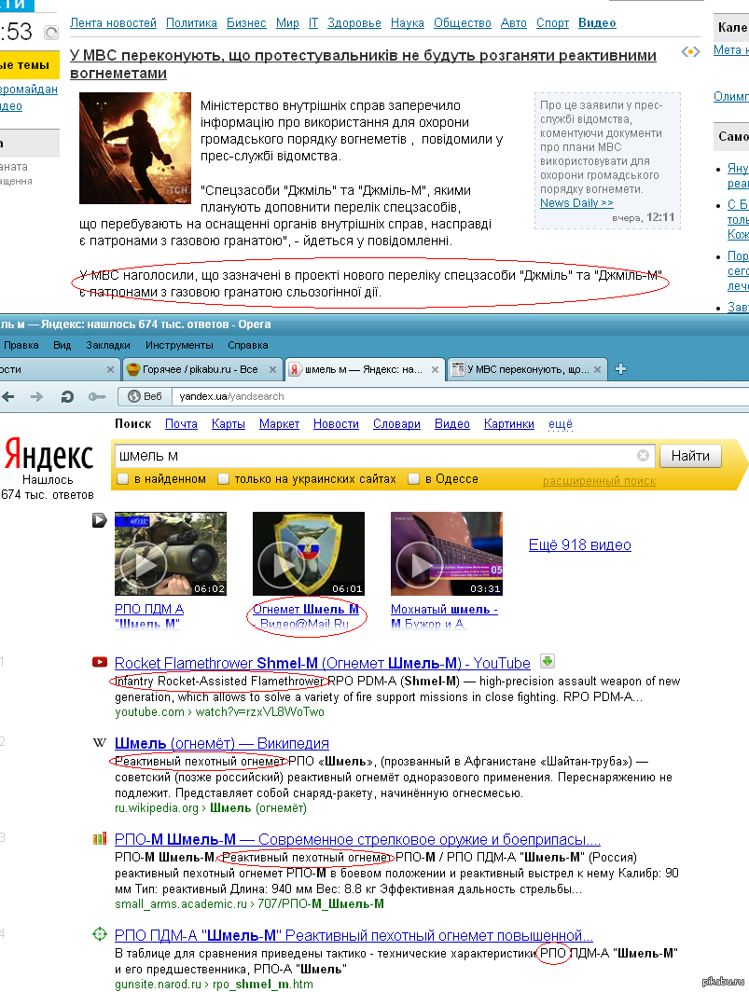Click the "Найти" search button
Viewport: 749px width, 992px height.
(690, 456)
